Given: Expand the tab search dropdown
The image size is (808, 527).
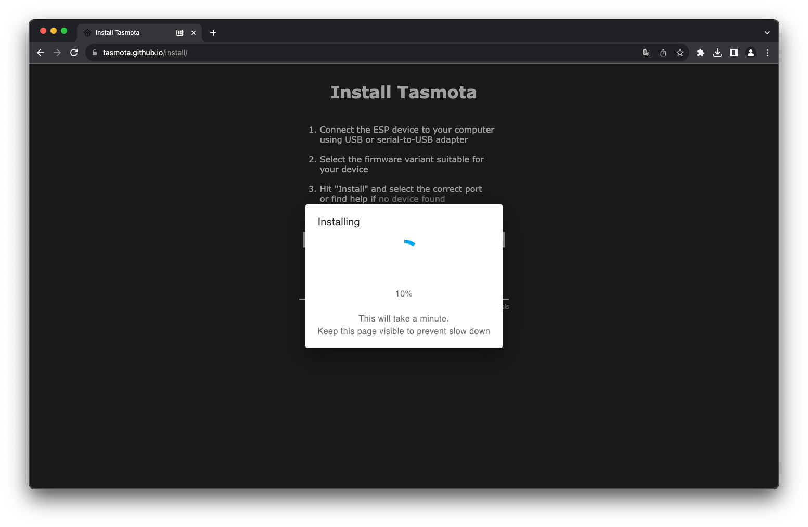Looking at the screenshot, I should (x=767, y=33).
